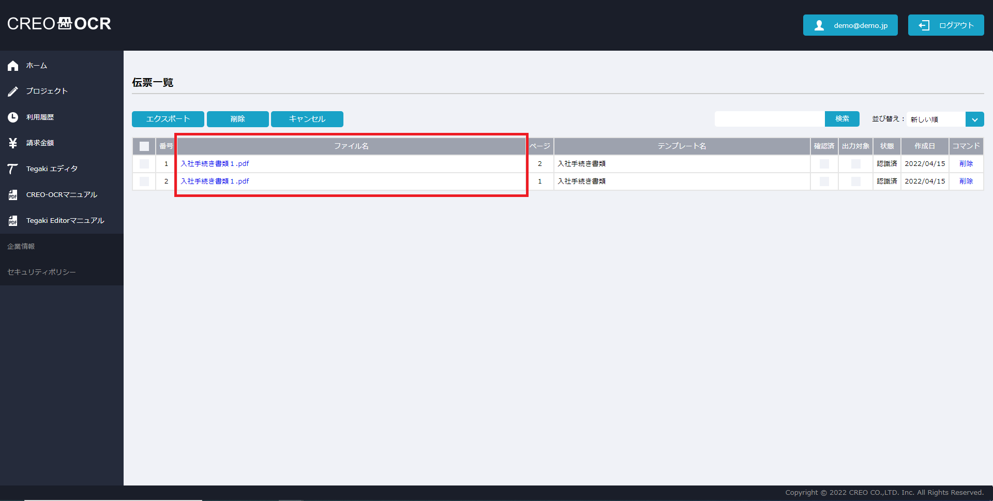Open usage history clock icon
This screenshot has height=501, width=993.
click(13, 117)
